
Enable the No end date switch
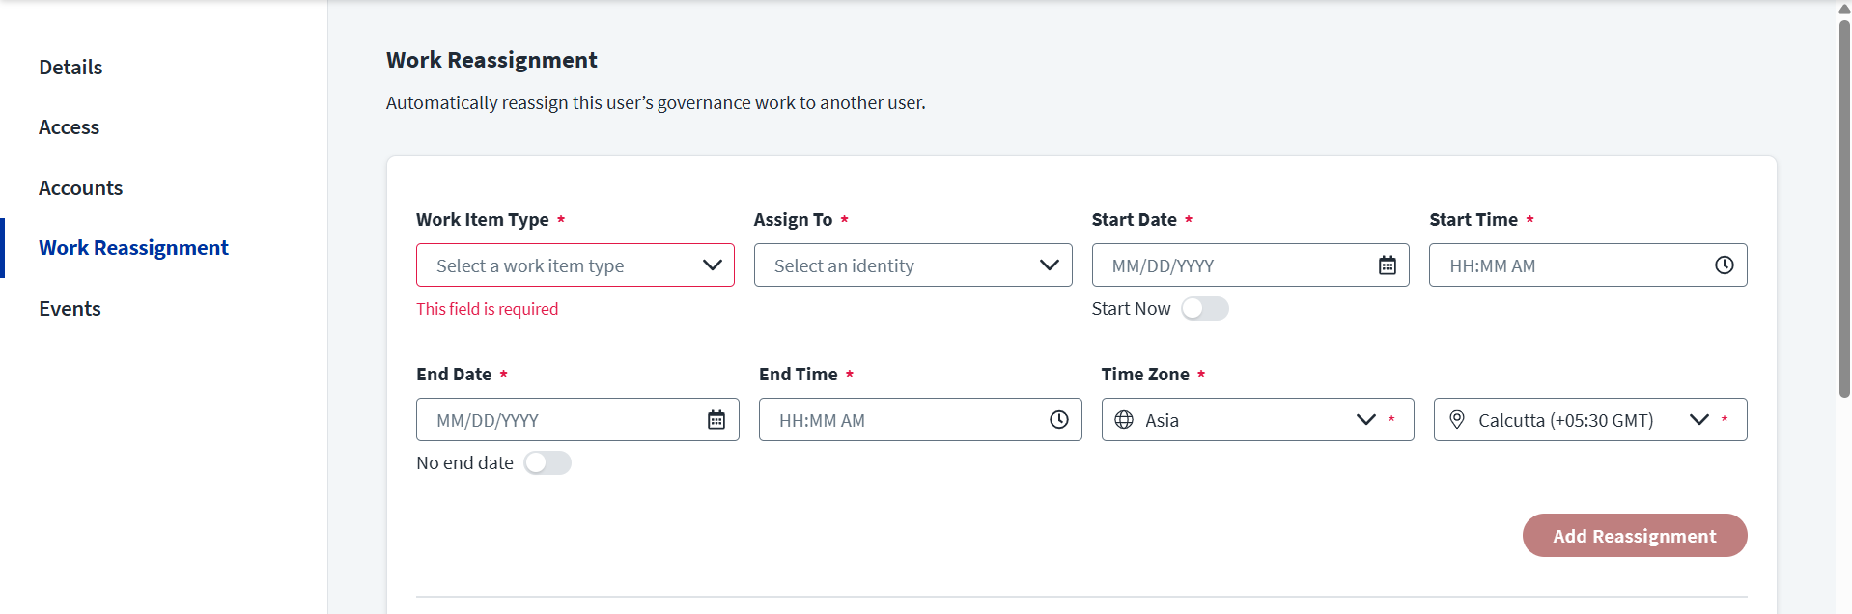click(x=547, y=463)
